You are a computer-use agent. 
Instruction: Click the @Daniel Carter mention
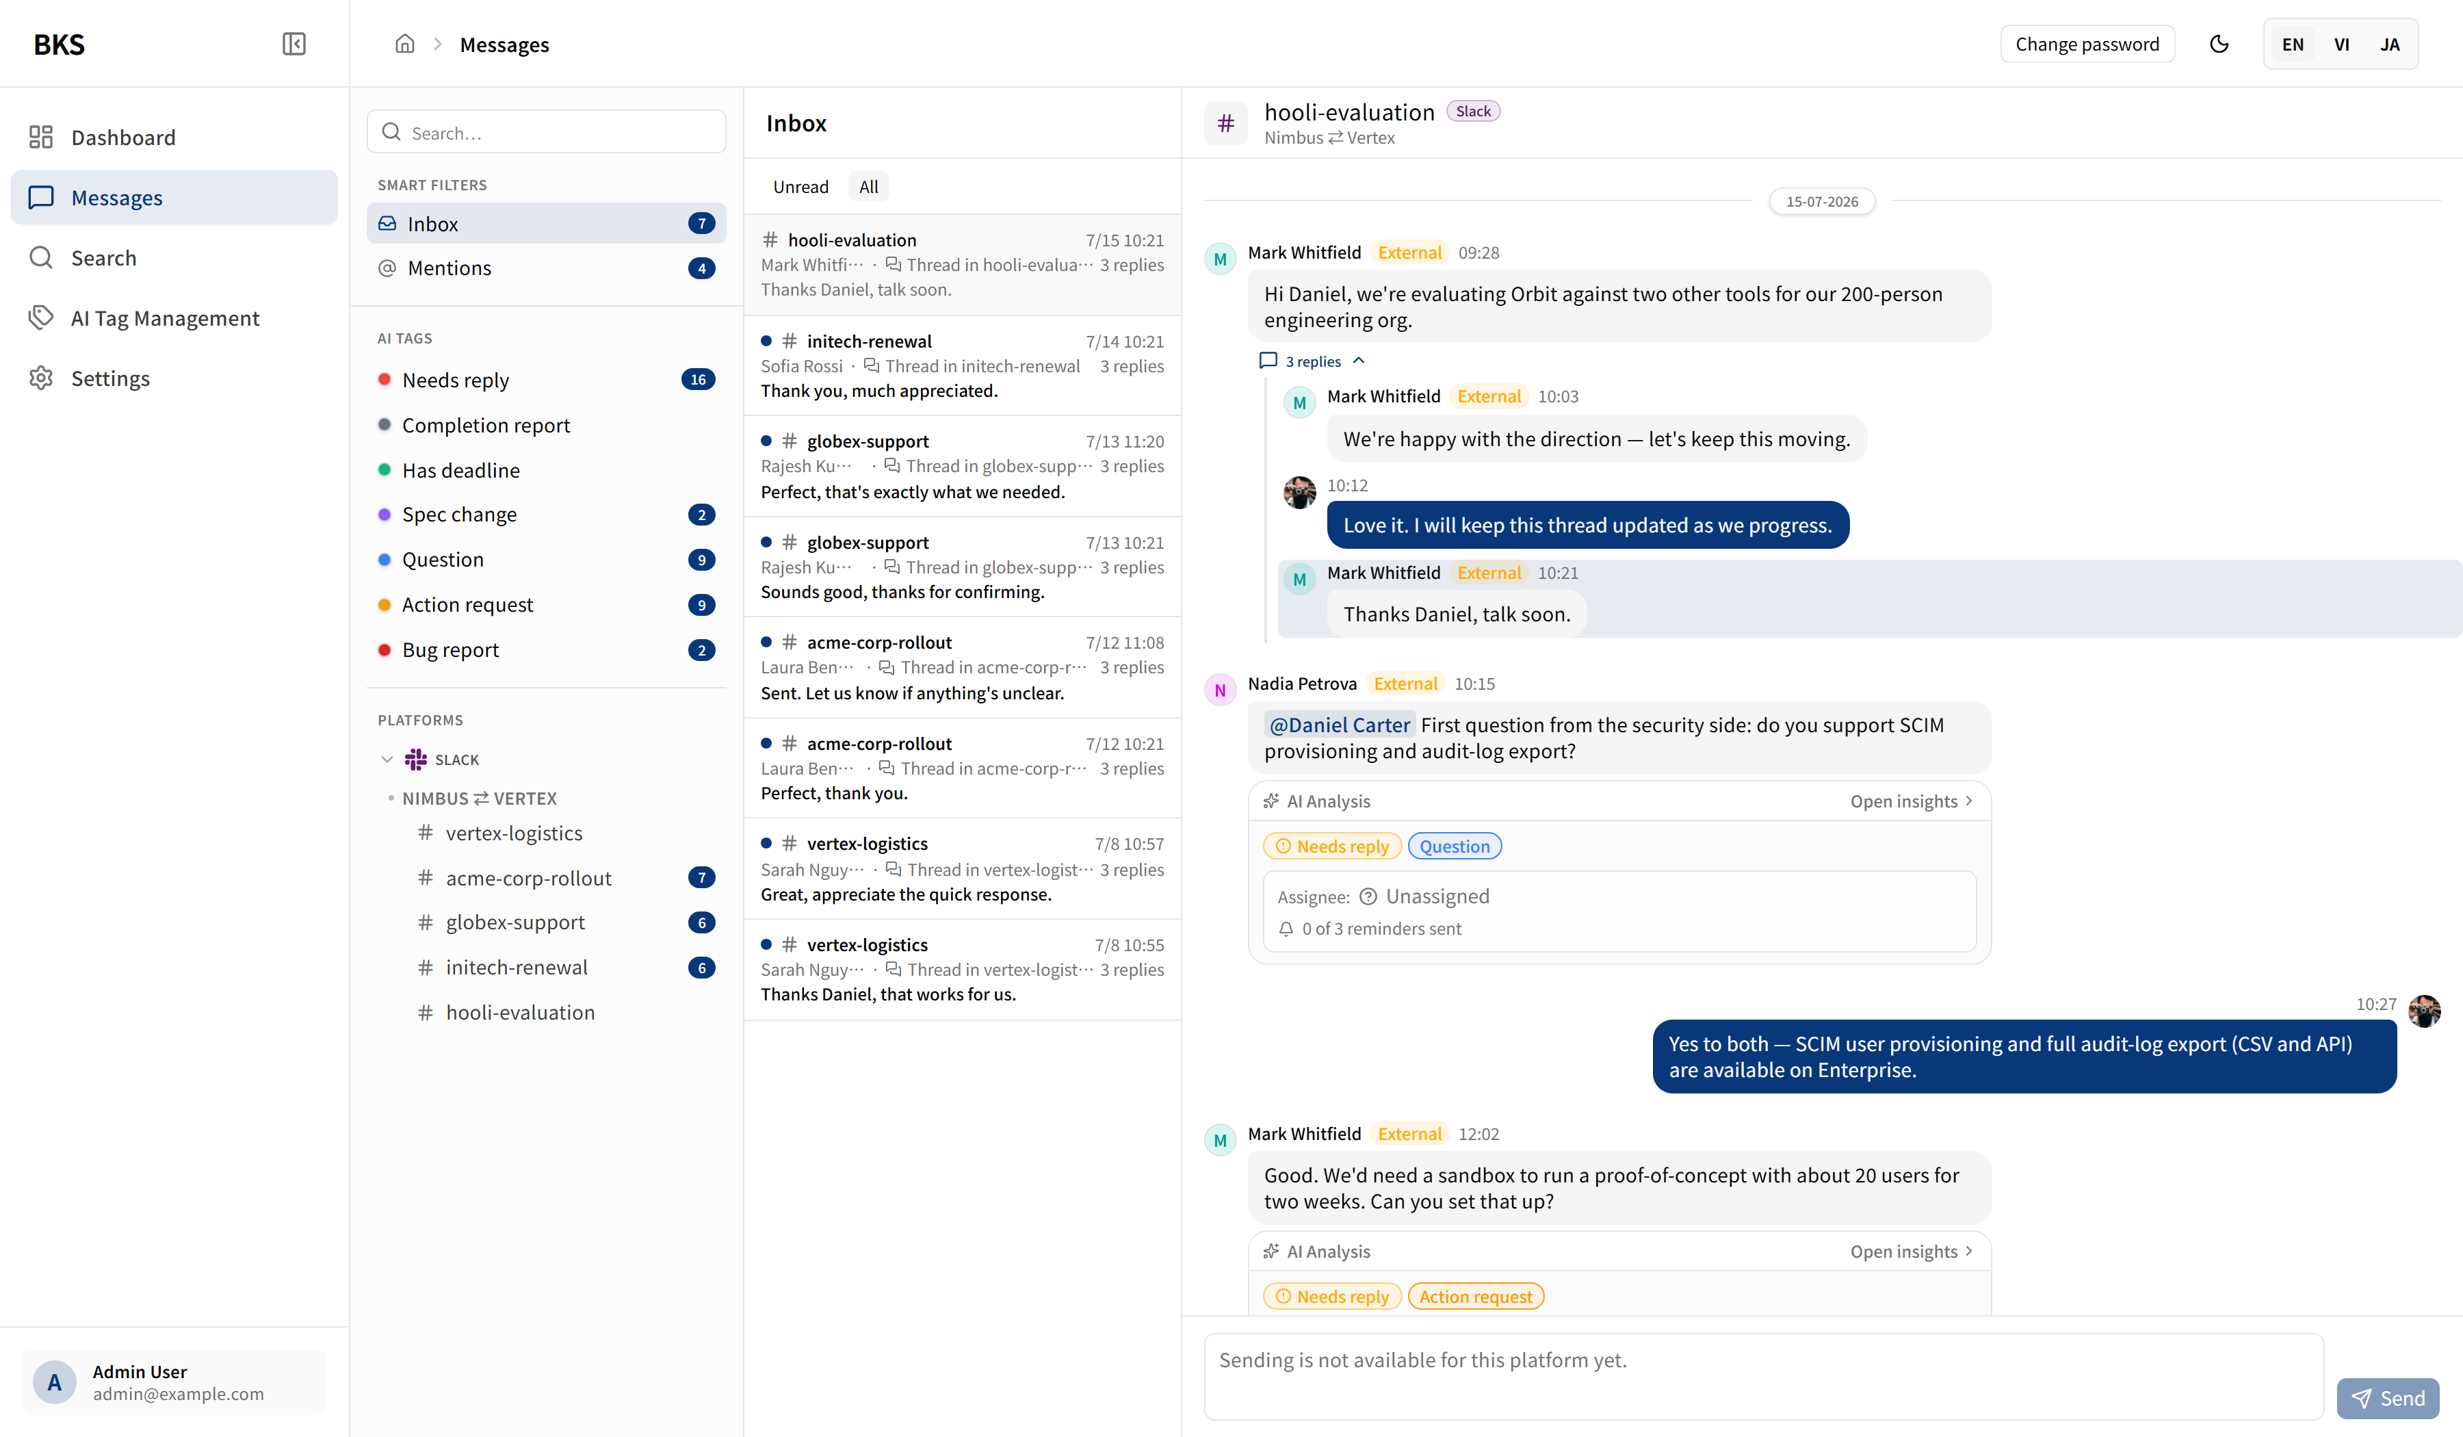pos(1339,725)
